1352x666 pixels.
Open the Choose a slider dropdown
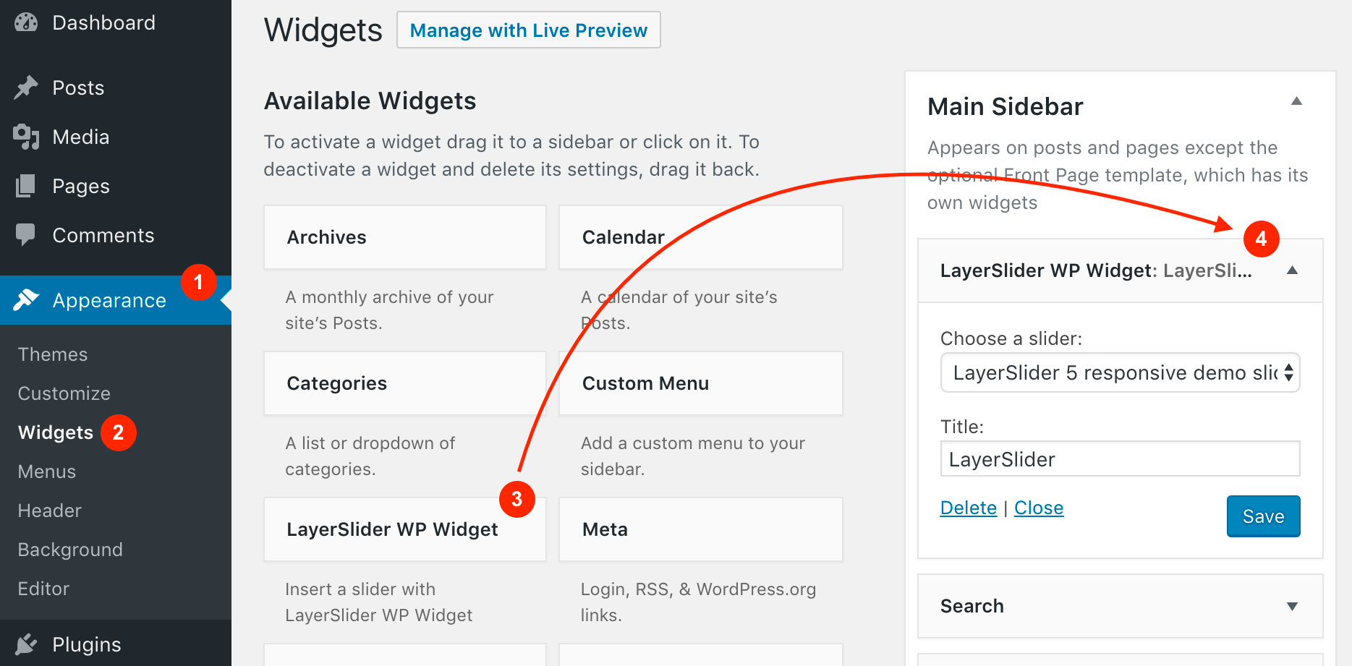(x=1120, y=372)
